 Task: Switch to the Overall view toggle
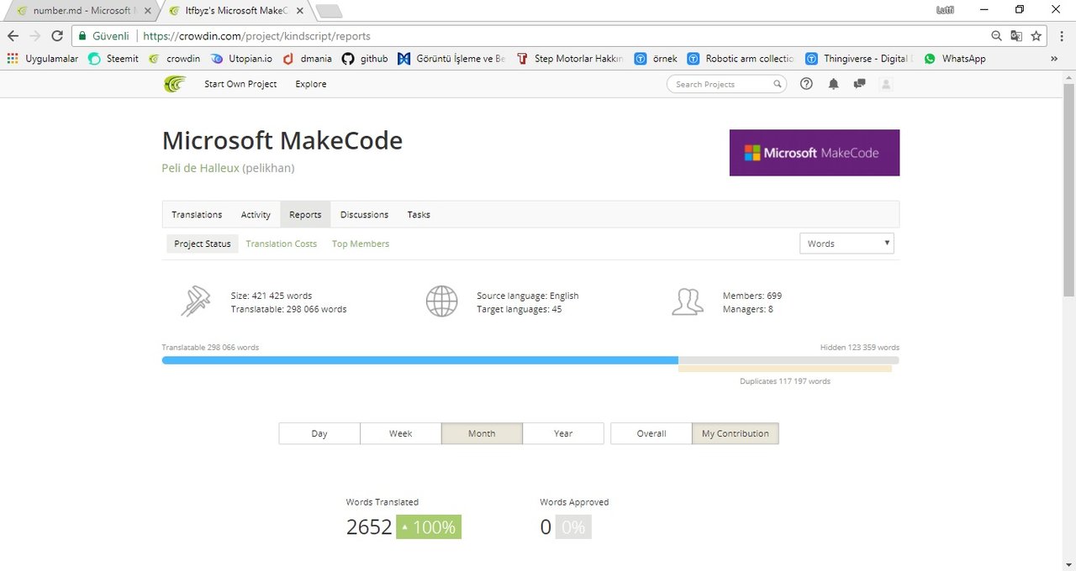coord(651,433)
